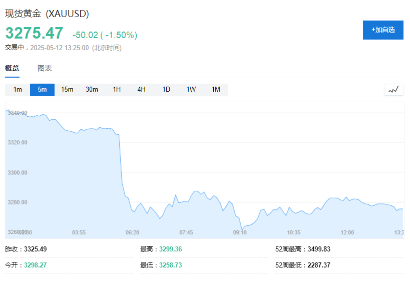Select the 5m timeframe
Image resolution: width=410 pixels, height=282 pixels.
coord(42,90)
